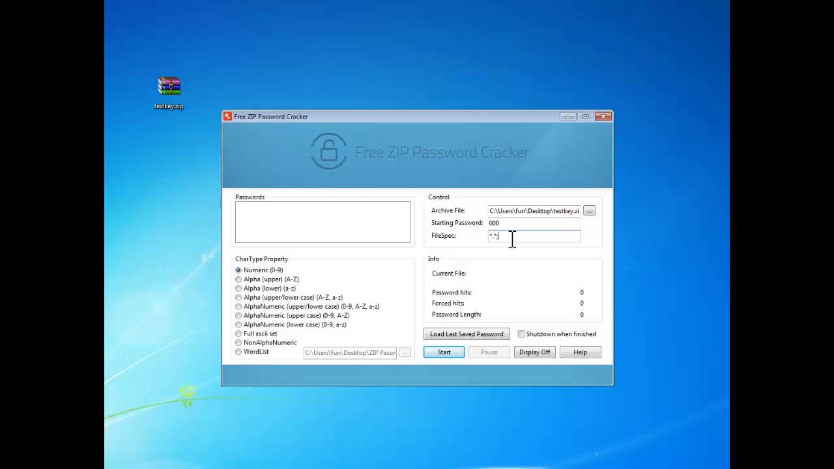Image resolution: width=834 pixels, height=469 pixels.
Task: Click Display Off button
Action: tap(534, 352)
